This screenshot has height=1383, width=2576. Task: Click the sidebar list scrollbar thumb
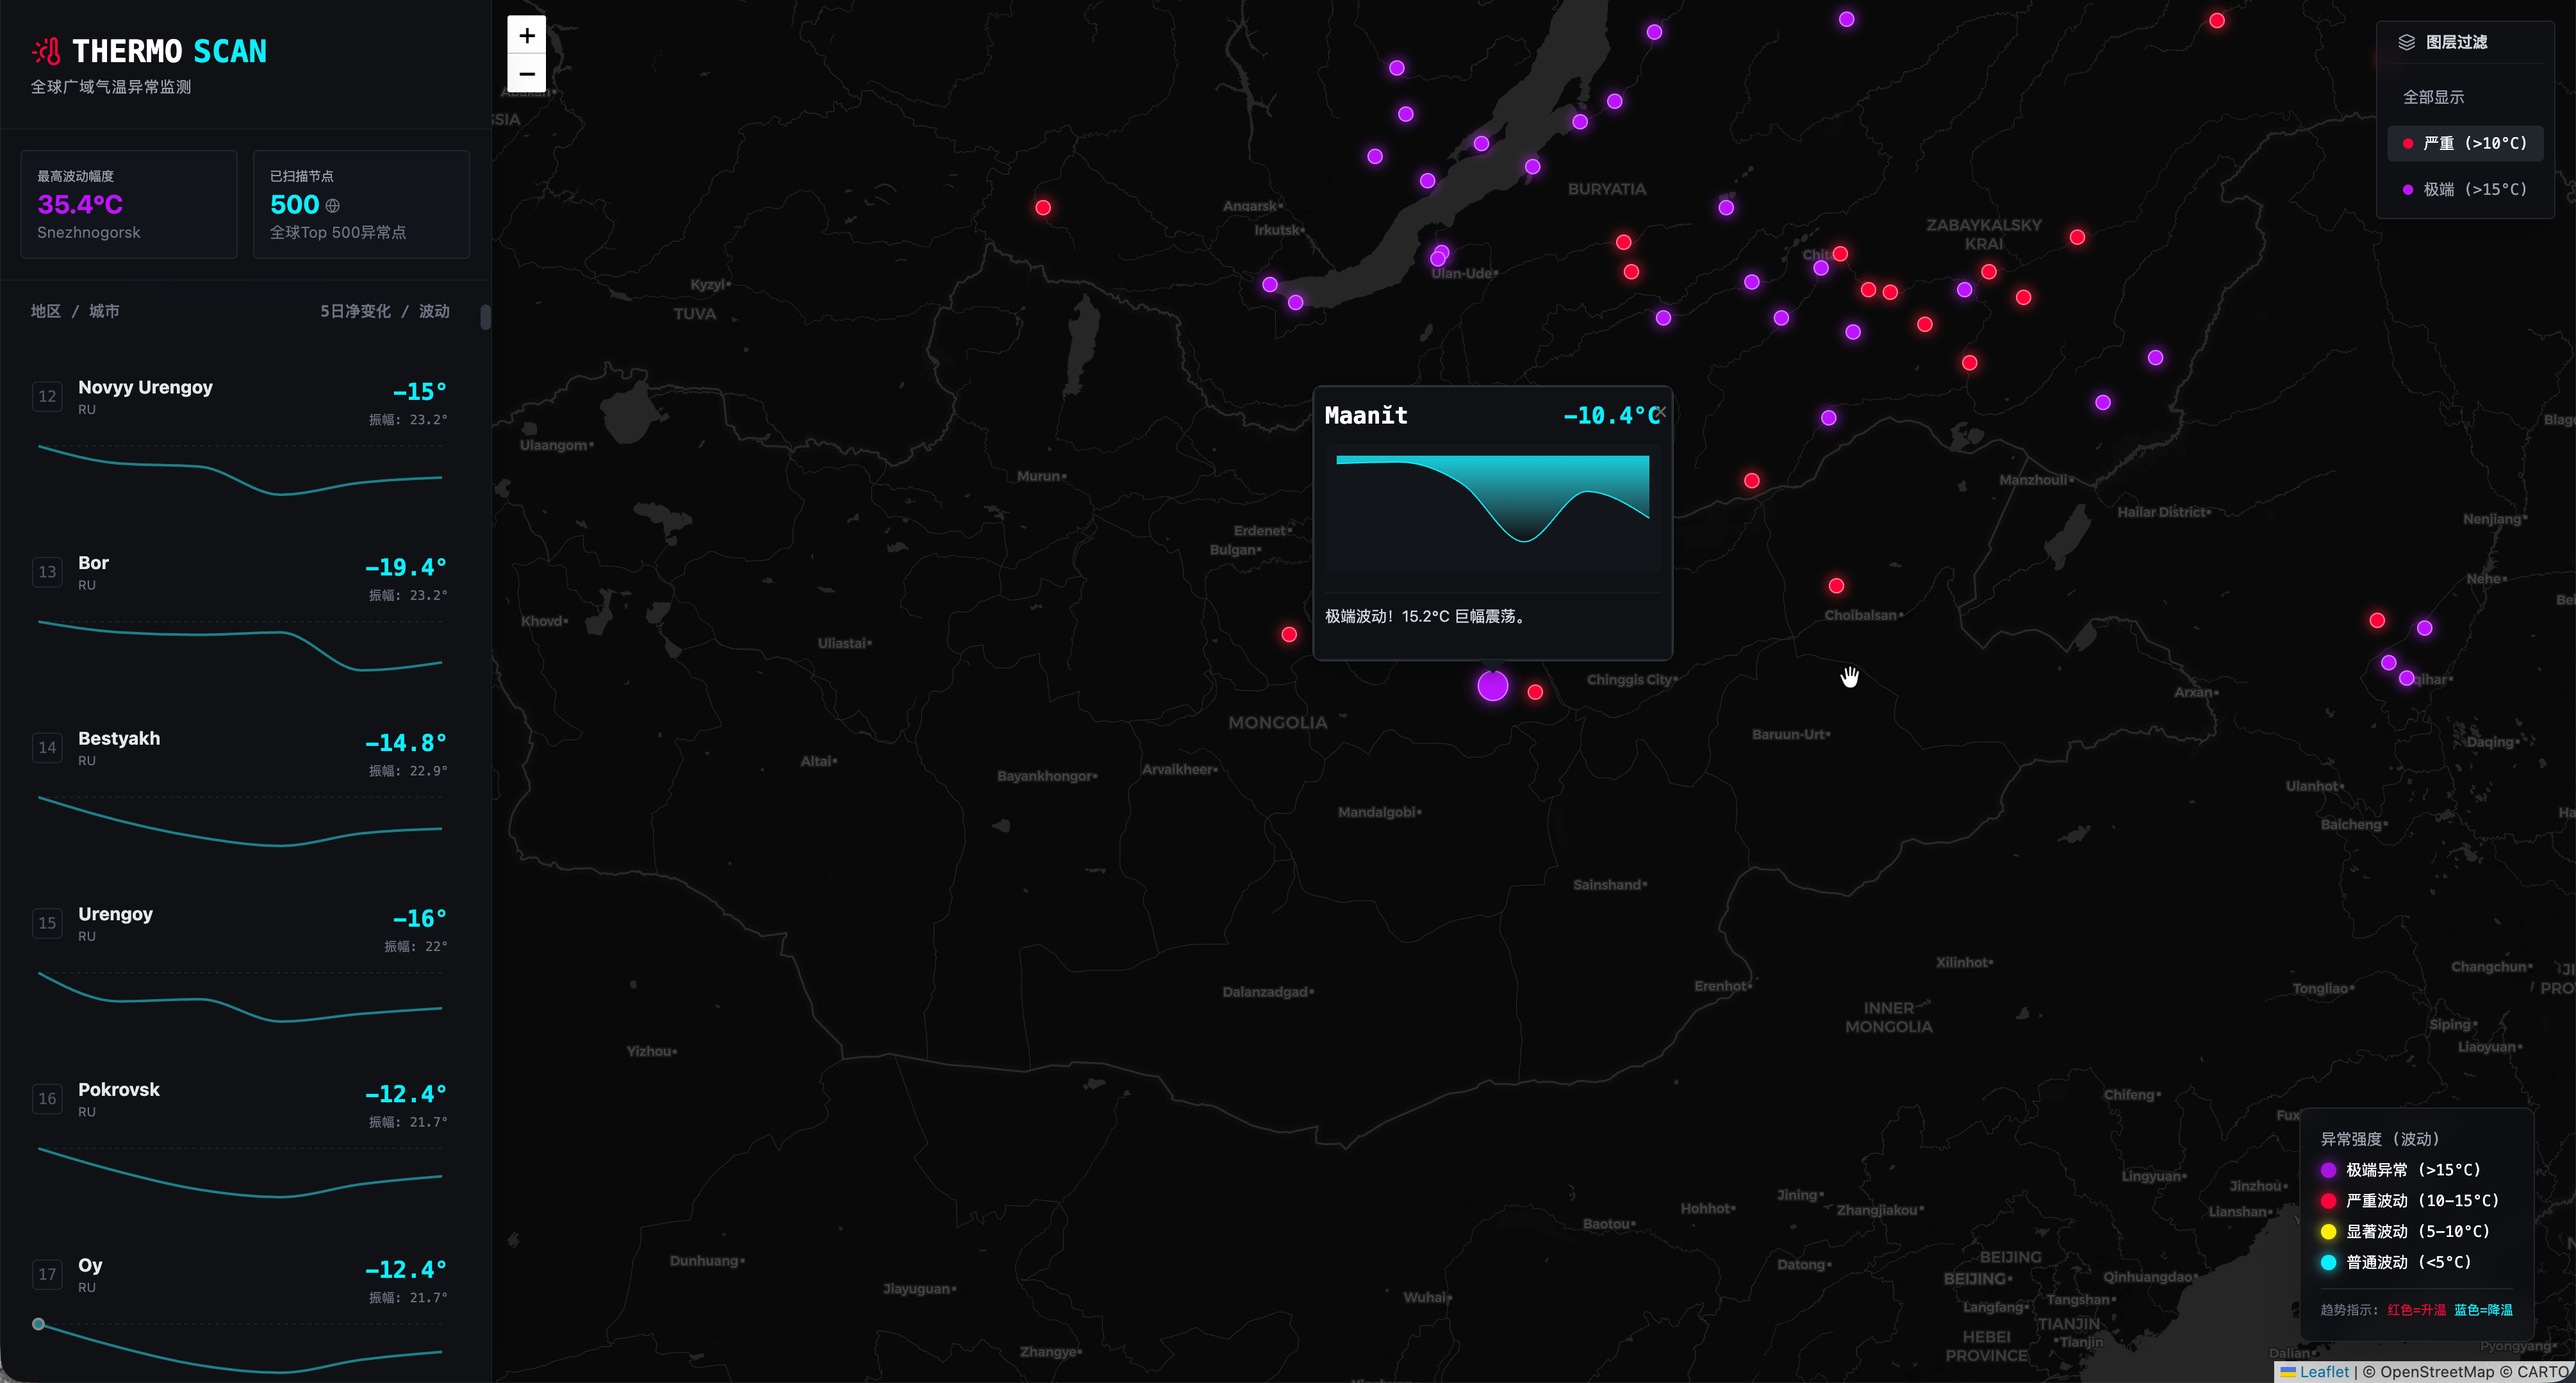(485, 317)
